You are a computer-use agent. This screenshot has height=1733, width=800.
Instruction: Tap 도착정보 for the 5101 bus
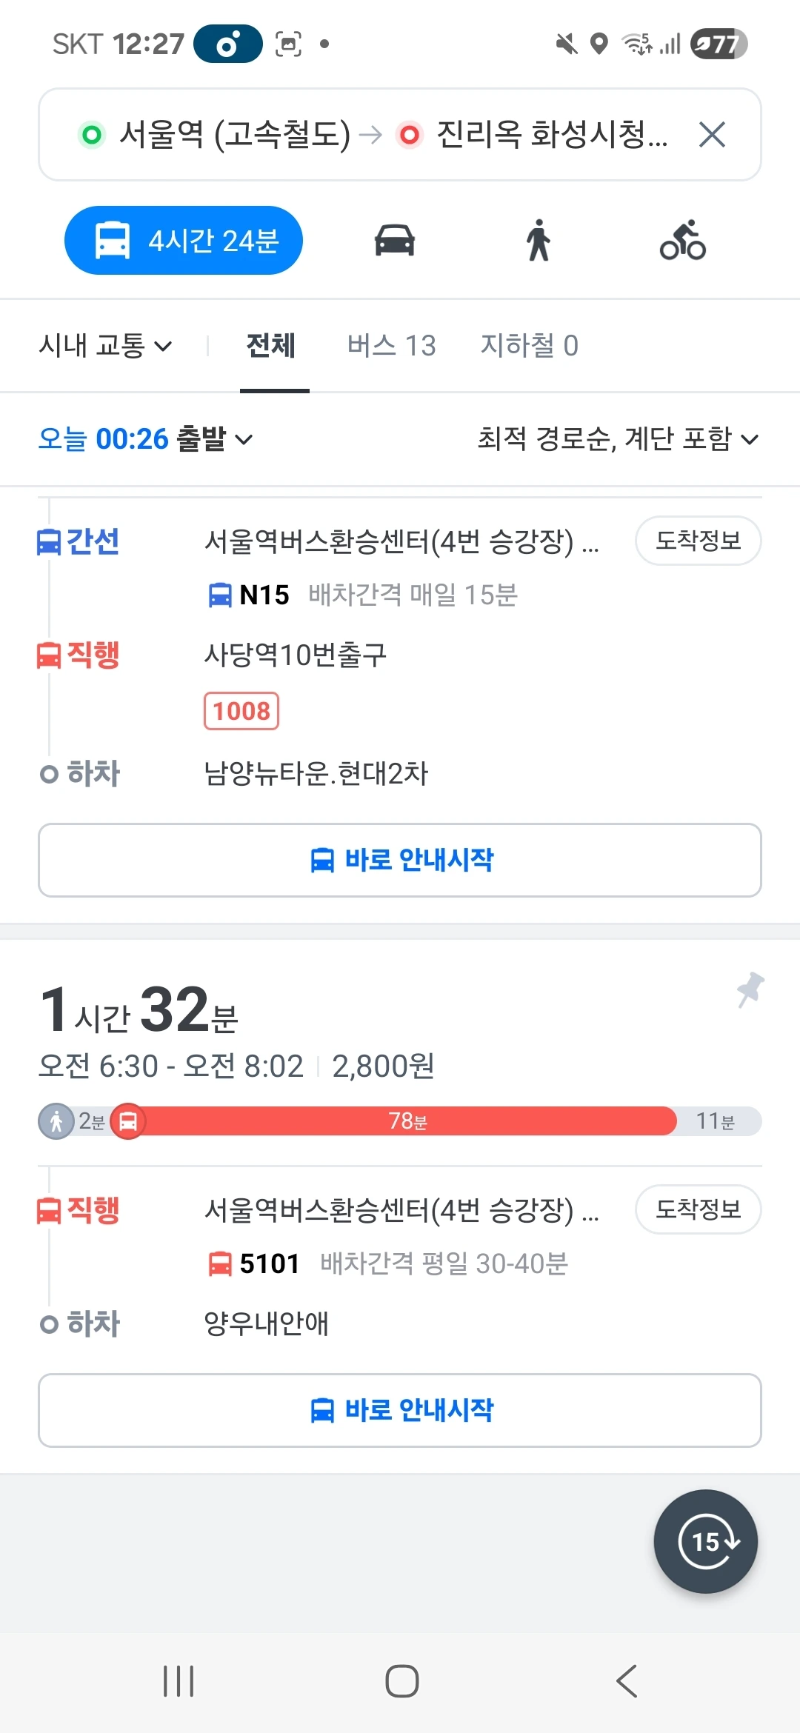pos(699,1209)
